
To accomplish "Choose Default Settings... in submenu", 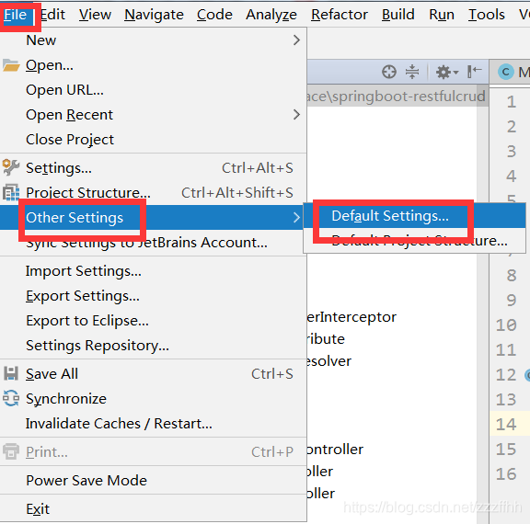I will (414, 216).
